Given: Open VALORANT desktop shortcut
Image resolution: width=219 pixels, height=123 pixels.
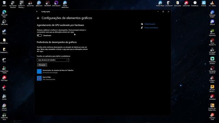Looking at the screenshot, I should pyautogui.click(x=48, y=4).
